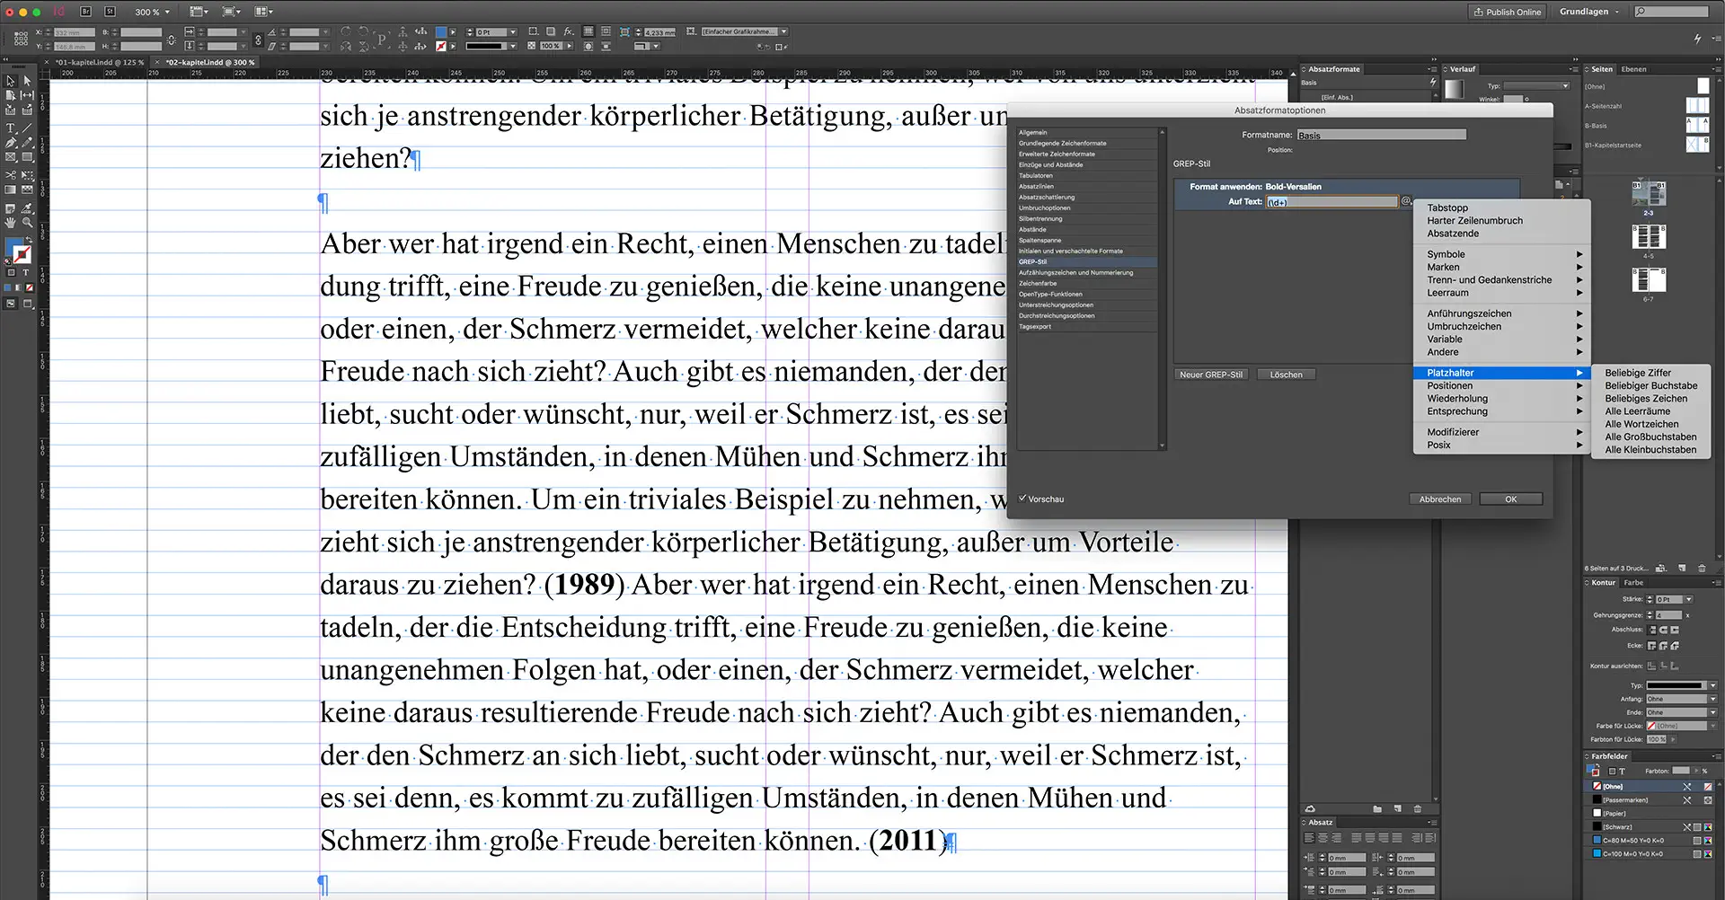Screen dimensions: 1725x900
Task: Click the Formatname field showing Basis
Action: (1381, 134)
